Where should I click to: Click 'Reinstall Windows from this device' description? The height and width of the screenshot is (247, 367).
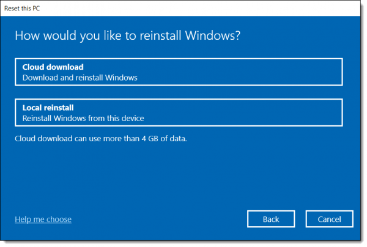point(83,118)
